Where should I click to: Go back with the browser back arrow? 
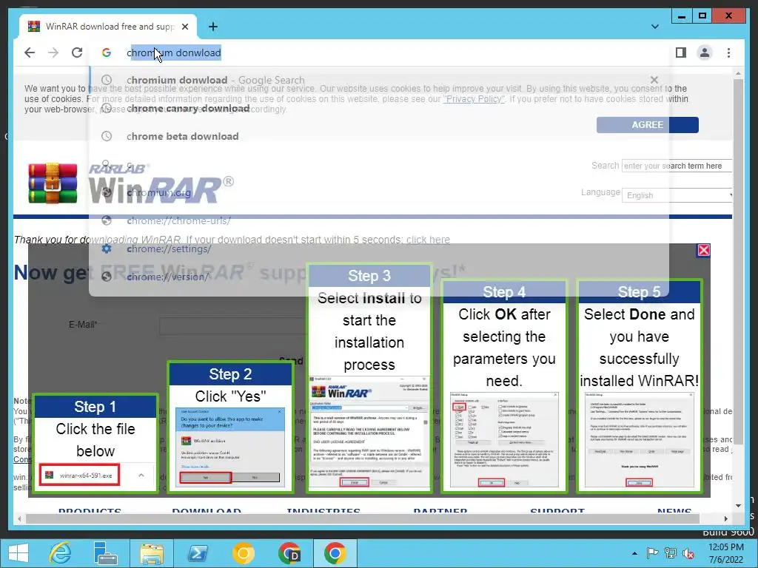[x=30, y=53]
